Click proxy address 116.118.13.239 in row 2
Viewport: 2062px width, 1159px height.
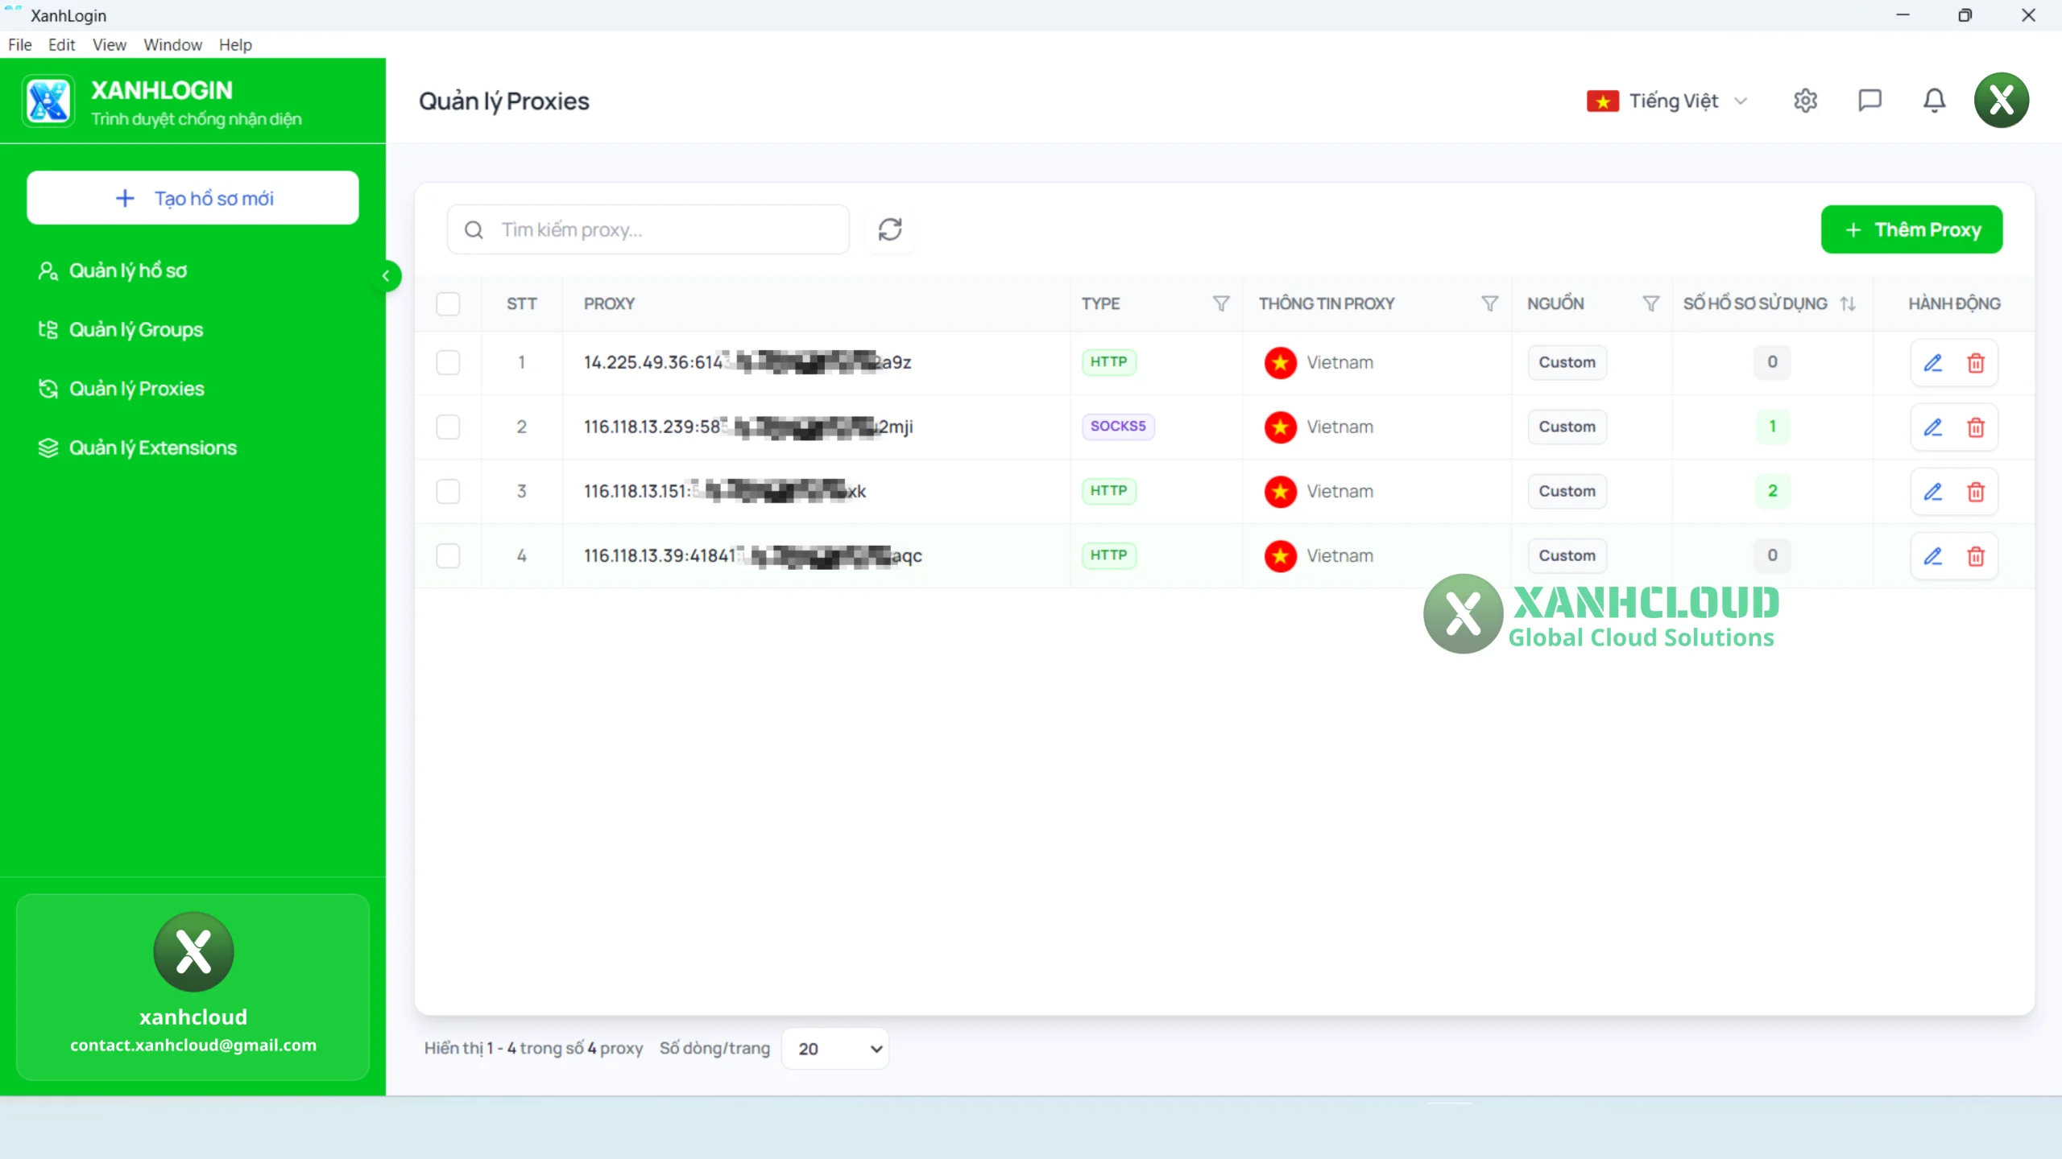[x=748, y=427]
